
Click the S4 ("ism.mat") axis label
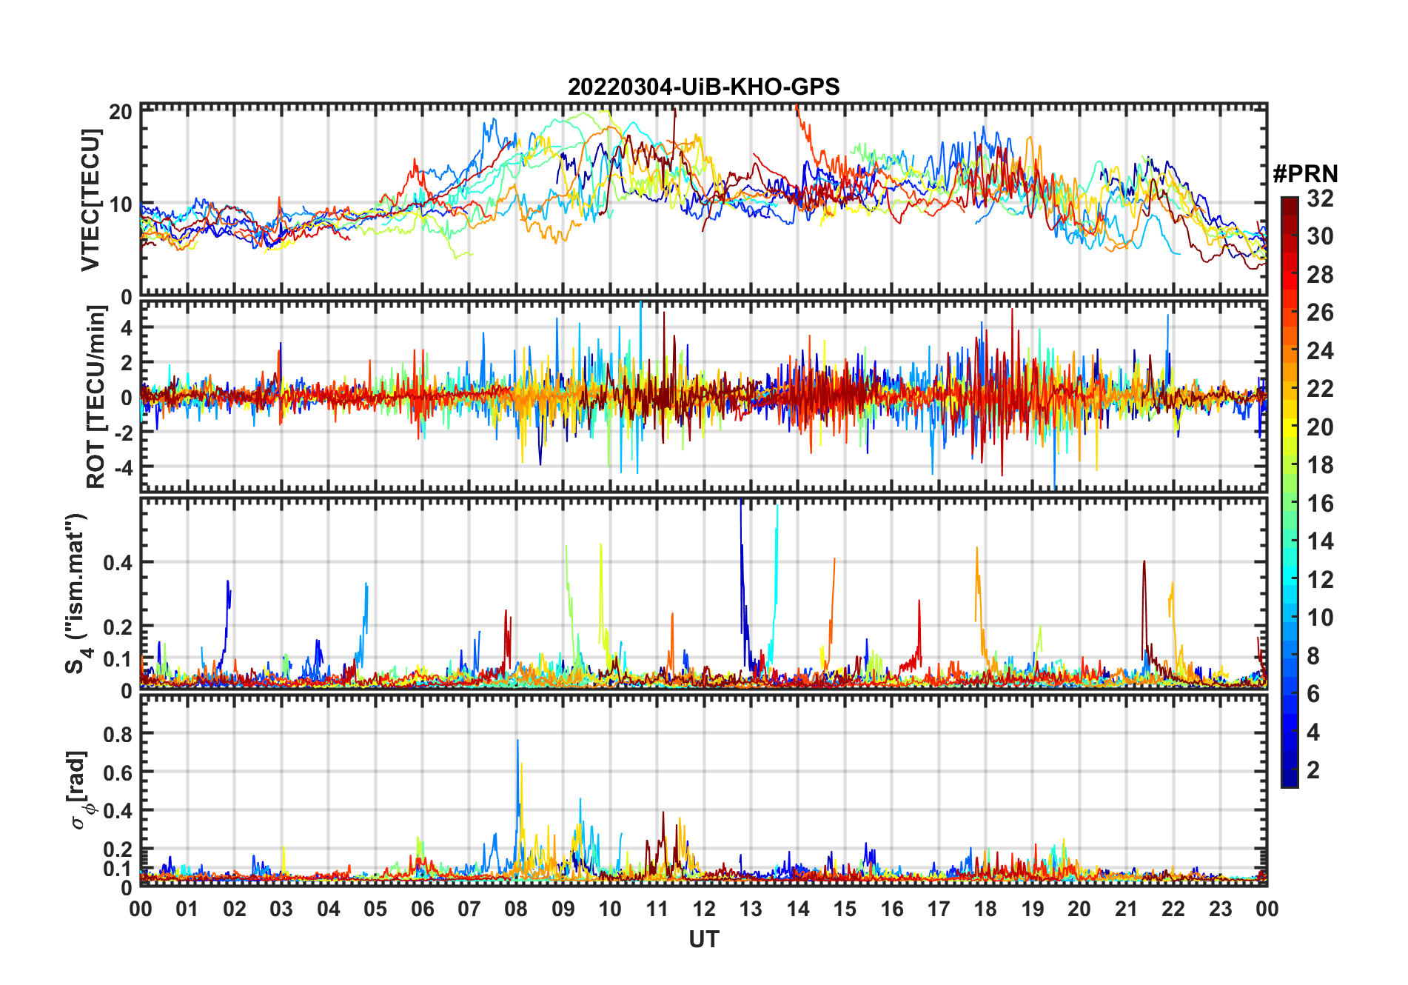tap(77, 593)
